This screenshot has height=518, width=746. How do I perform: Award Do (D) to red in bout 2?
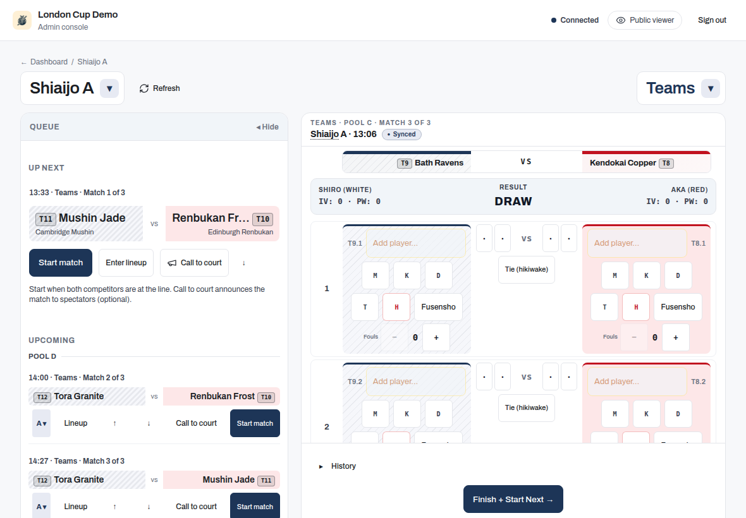tap(678, 413)
